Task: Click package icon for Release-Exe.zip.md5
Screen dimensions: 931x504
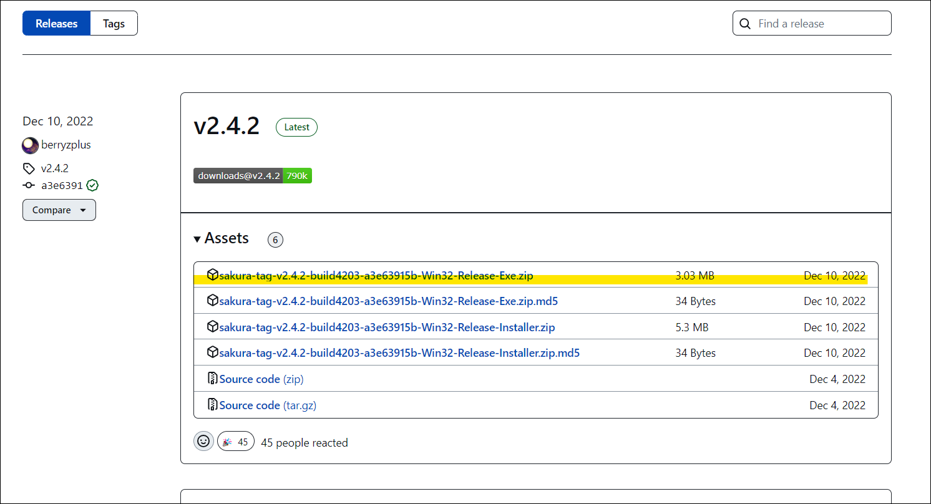Action: (213, 301)
